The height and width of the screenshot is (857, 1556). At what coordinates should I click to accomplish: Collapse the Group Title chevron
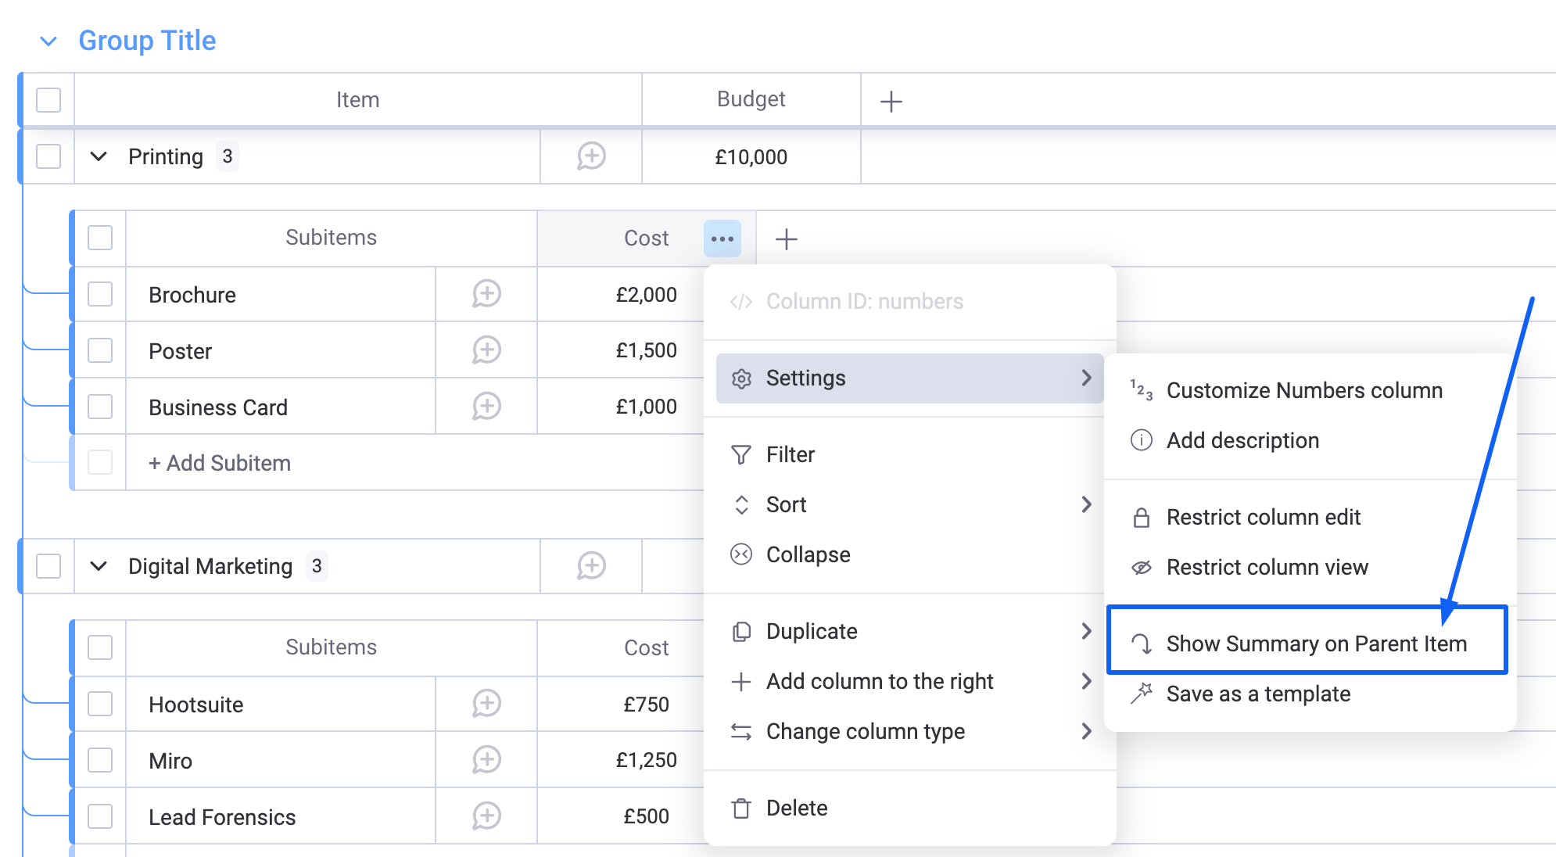(x=48, y=41)
